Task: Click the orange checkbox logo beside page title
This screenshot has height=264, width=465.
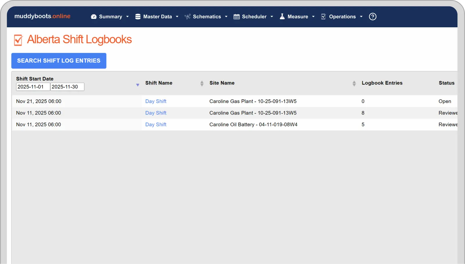Action: 18,40
